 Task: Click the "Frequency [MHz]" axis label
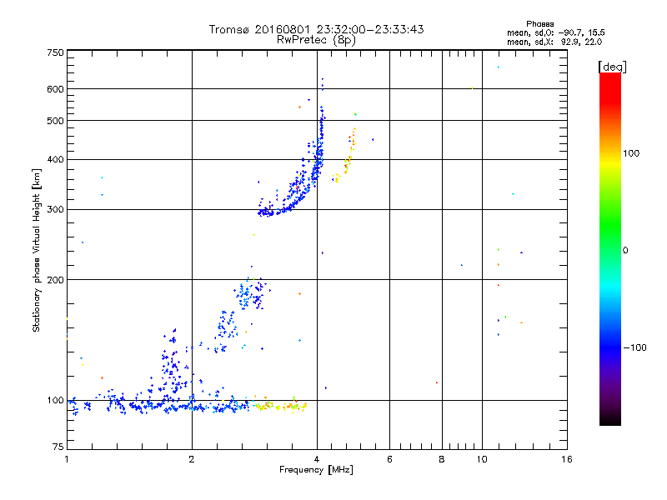[x=316, y=470]
